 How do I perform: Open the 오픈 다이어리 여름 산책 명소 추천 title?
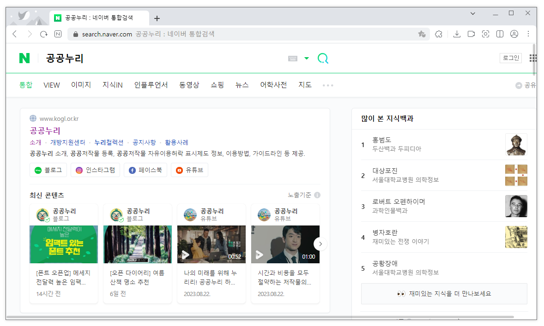point(137,277)
